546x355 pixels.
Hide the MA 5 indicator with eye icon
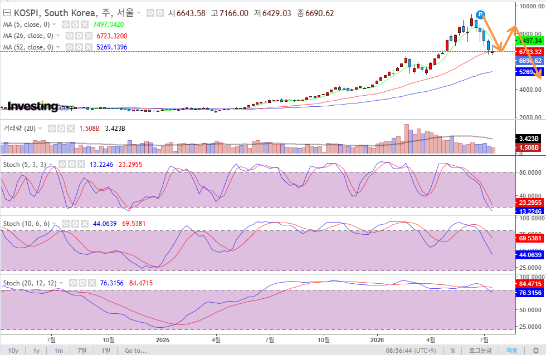point(66,24)
